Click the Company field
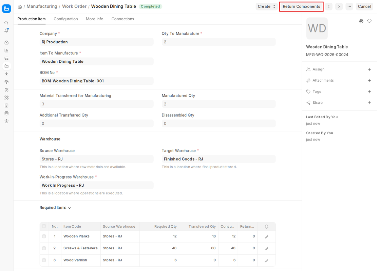This screenshot has width=380, height=271. click(96, 42)
